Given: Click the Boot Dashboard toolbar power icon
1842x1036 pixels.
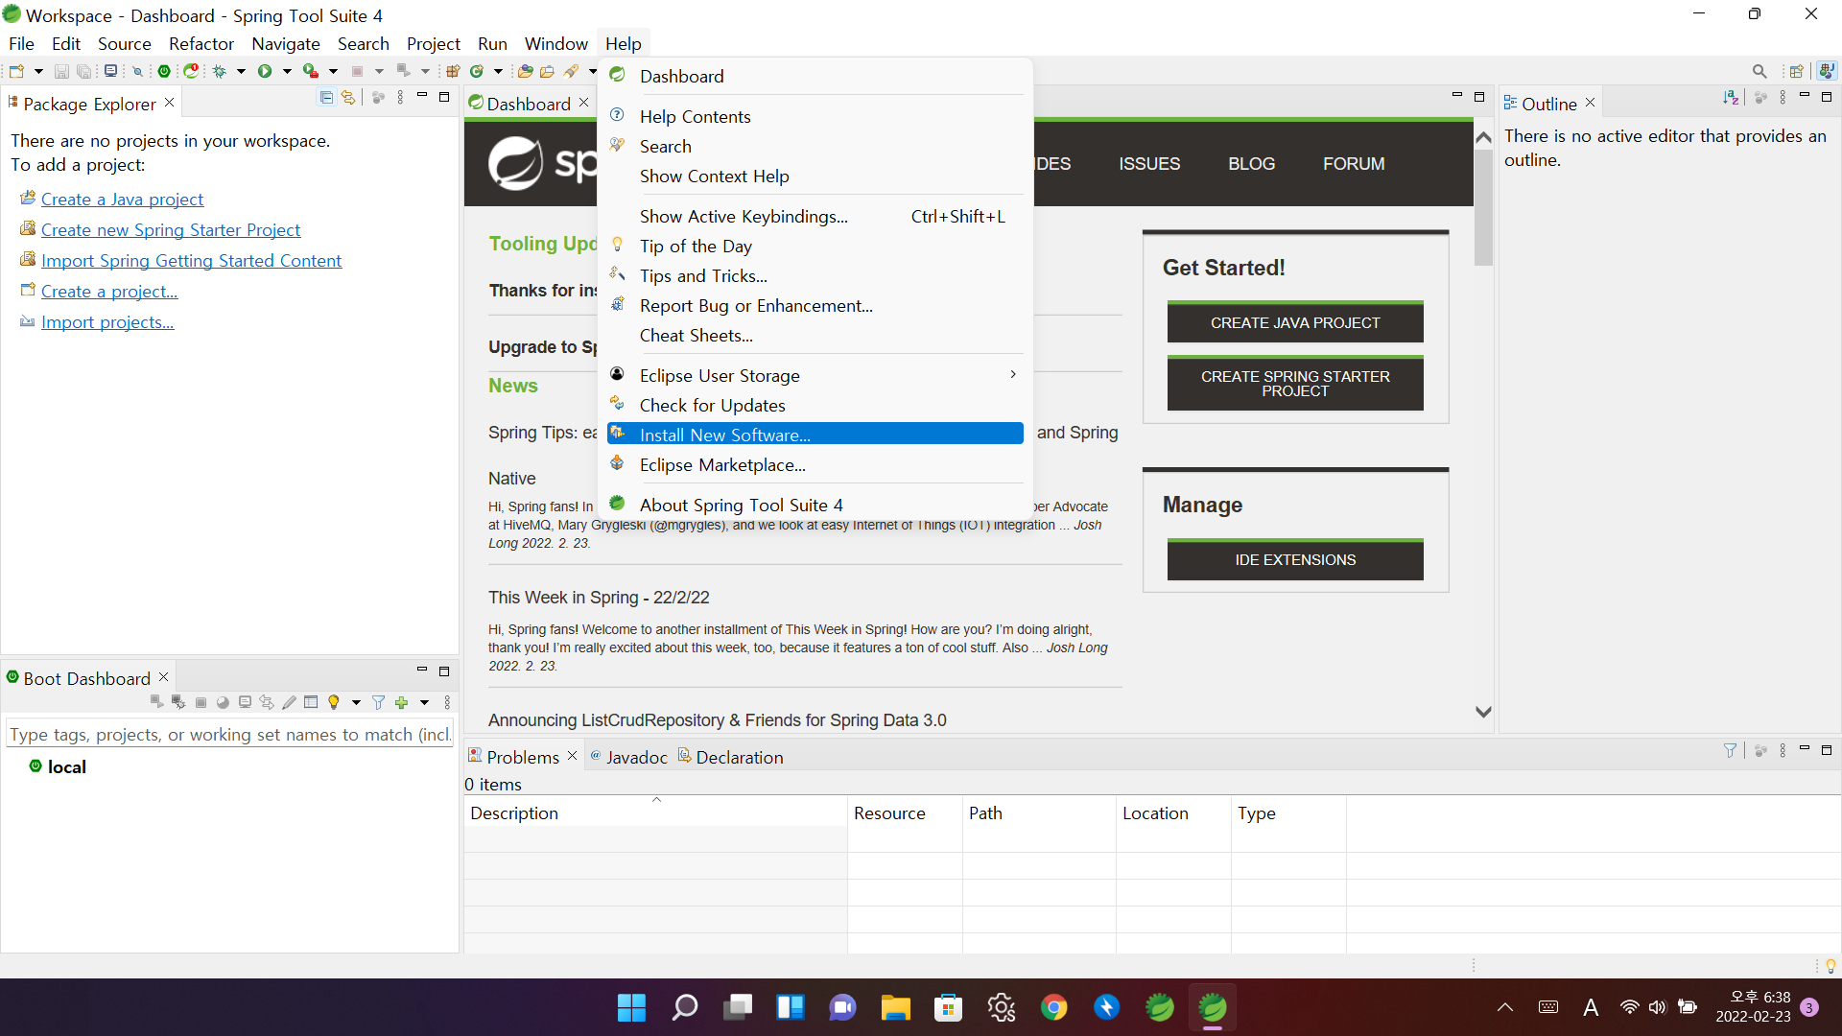Looking at the screenshot, I should (164, 71).
